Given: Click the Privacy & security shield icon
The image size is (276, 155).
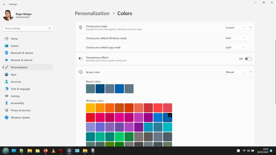Looking at the screenshot, I should 7,110.
